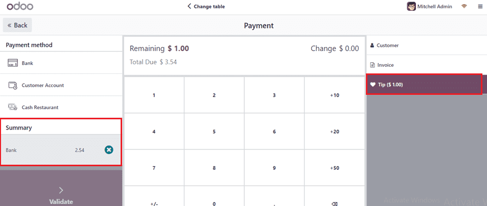This screenshot has width=487, height=206.
Task: Click the Back button
Action: pos(17,25)
